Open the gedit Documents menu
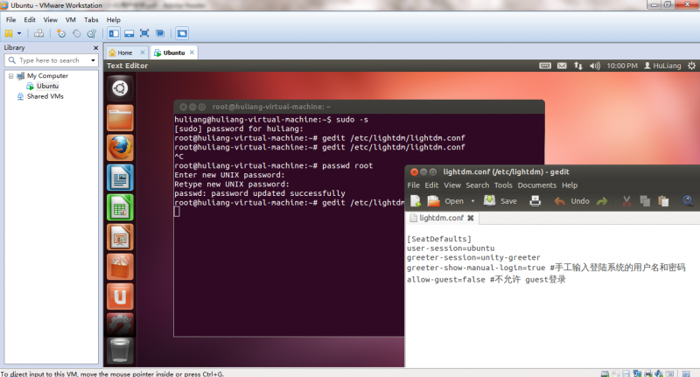The height and width of the screenshot is (377, 700). 537,185
